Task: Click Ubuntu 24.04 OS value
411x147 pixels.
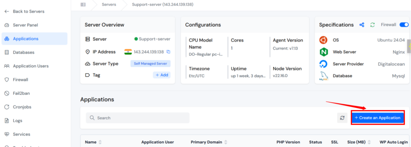Action: point(391,40)
